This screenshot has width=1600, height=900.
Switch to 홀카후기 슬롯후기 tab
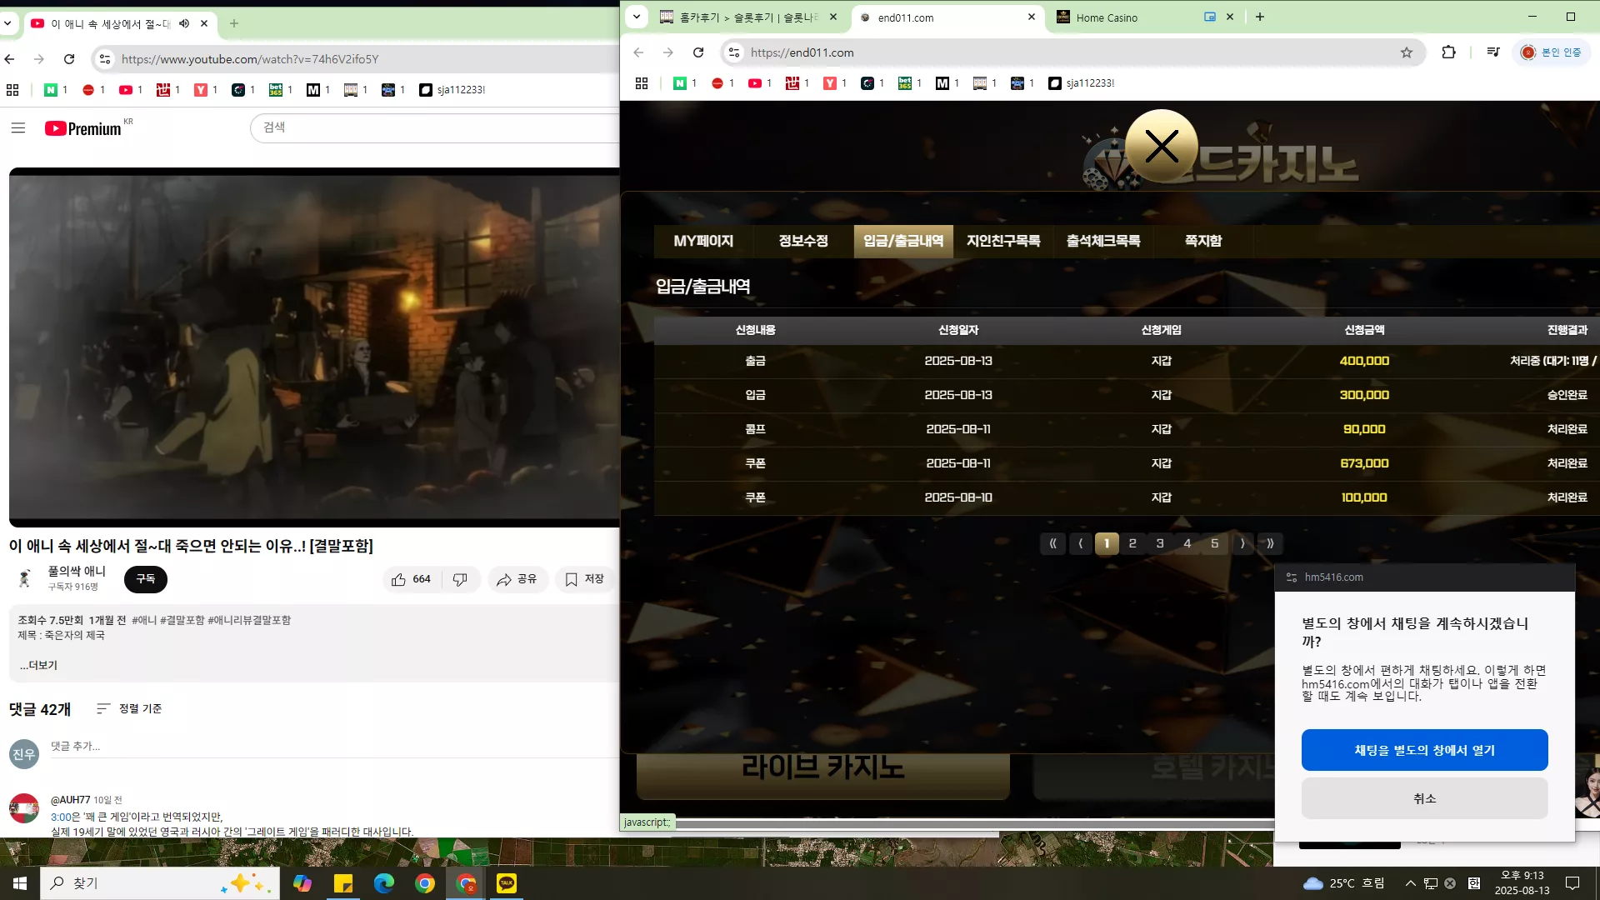[x=747, y=17]
